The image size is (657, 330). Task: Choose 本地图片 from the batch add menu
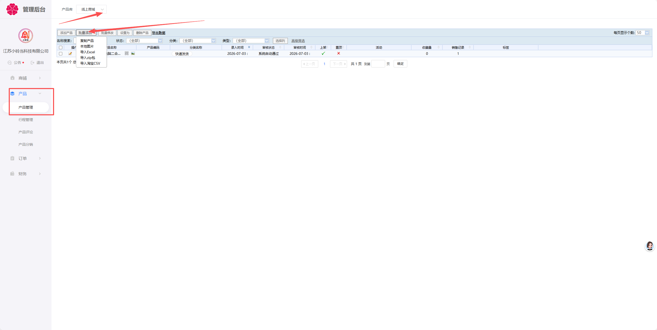click(87, 46)
